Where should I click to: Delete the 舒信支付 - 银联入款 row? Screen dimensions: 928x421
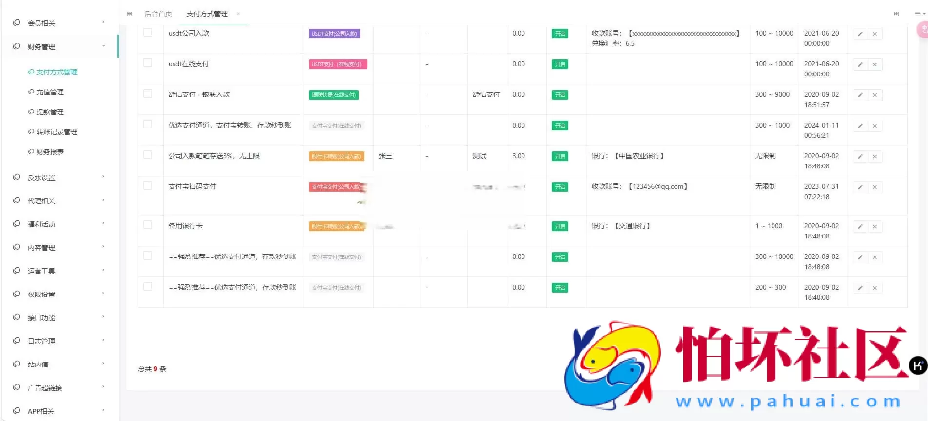[875, 95]
